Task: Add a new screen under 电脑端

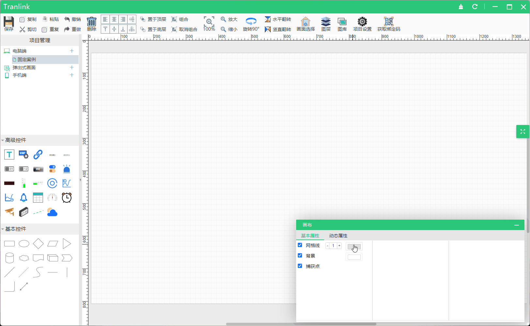Action: [x=72, y=51]
